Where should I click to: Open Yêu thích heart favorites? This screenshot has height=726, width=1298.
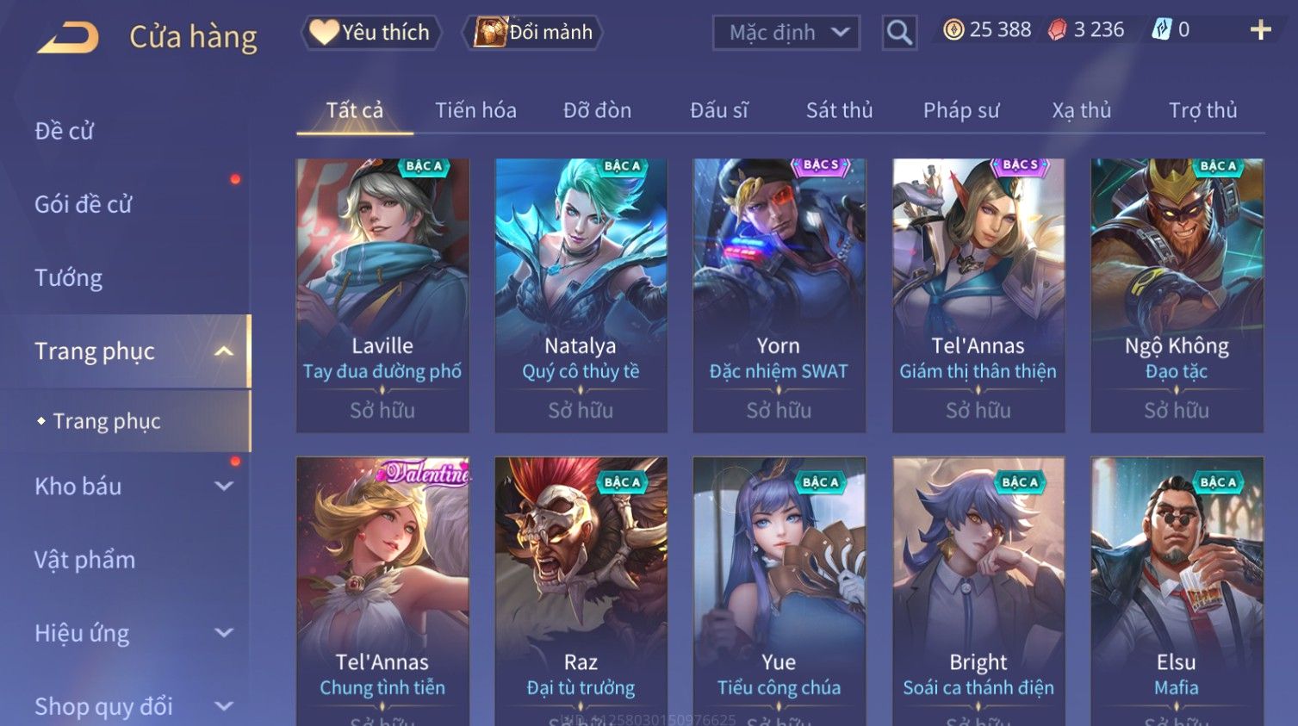click(x=370, y=32)
